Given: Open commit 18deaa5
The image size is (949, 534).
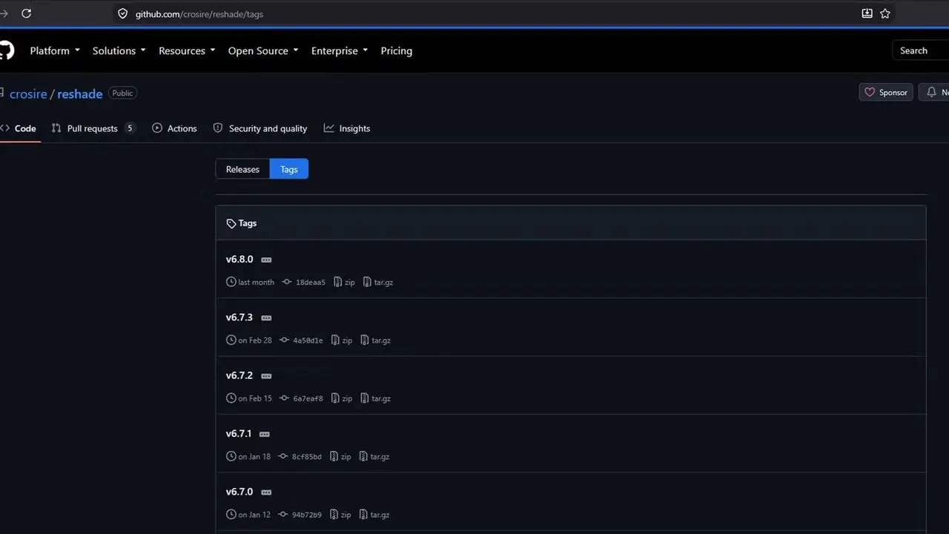Looking at the screenshot, I should (x=304, y=283).
